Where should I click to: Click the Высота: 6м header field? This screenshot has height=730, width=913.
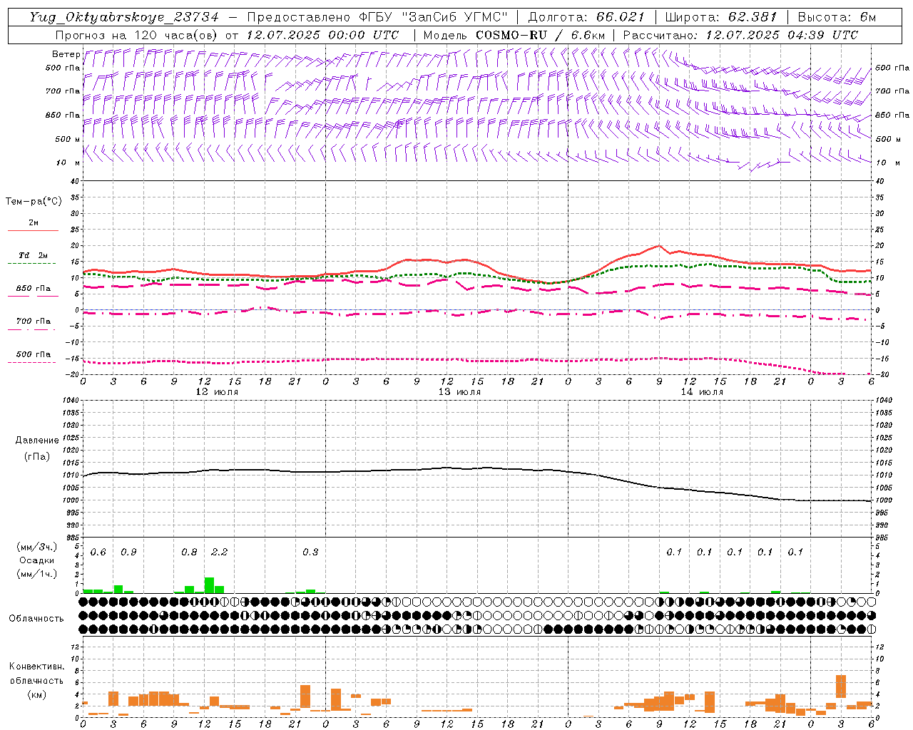837,17
